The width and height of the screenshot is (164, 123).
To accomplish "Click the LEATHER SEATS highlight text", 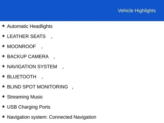I will pos(26,36).
